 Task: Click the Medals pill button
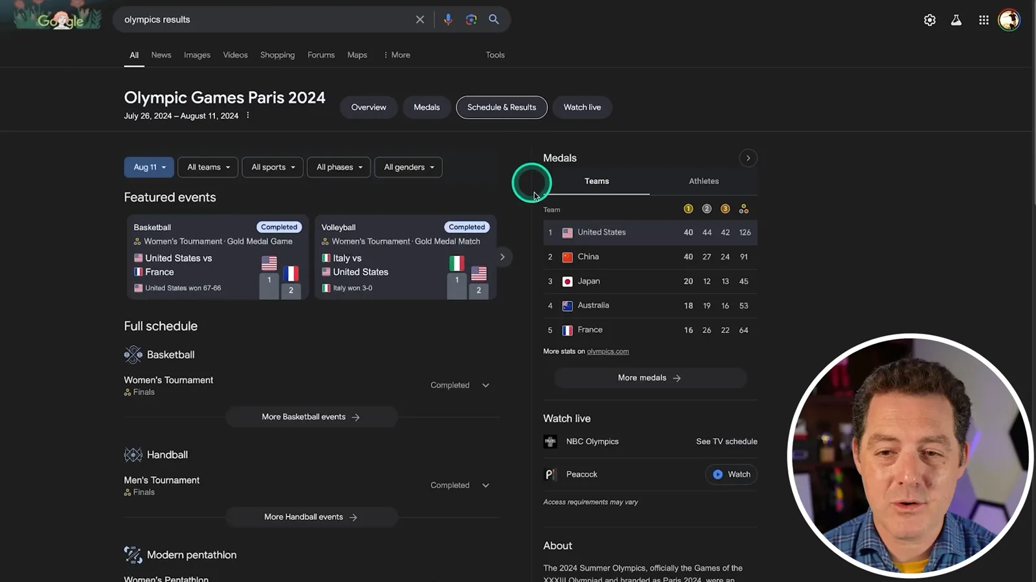pos(427,107)
